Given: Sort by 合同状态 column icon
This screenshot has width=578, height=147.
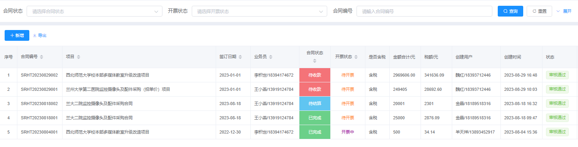Looking at the screenshot, I should pyautogui.click(x=314, y=61).
